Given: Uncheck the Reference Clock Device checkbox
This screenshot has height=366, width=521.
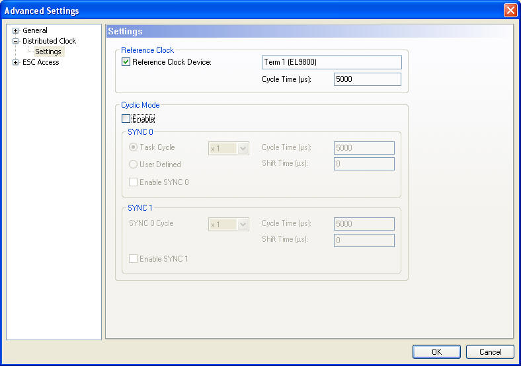Looking at the screenshot, I should [126, 62].
